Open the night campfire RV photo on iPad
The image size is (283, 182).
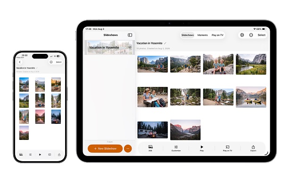[152, 130]
